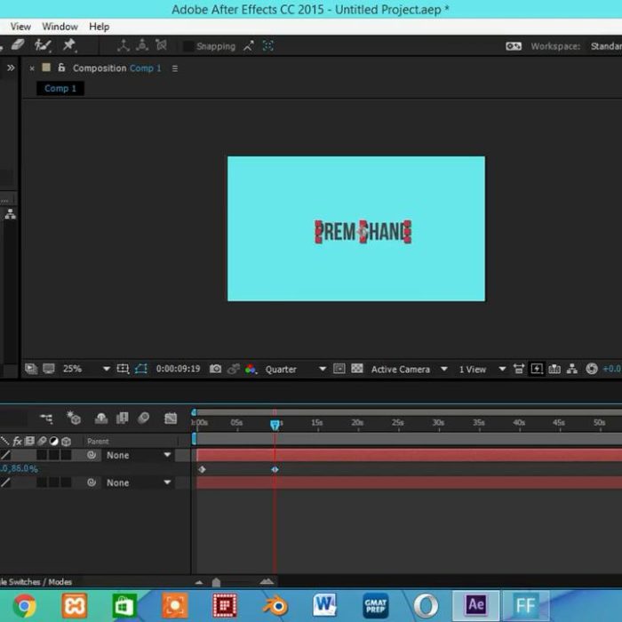Click the current time 0:00:09:19 display
This screenshot has width=622, height=622.
point(178,369)
